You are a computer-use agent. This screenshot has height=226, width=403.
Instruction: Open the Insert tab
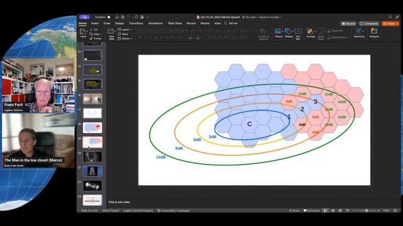tap(95, 23)
